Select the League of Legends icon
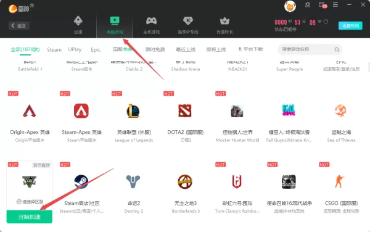 point(133,110)
